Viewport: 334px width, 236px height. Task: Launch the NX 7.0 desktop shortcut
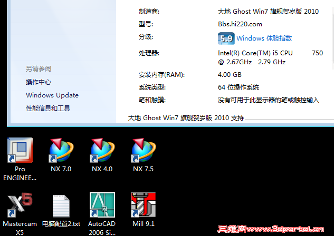[x=61, y=150]
